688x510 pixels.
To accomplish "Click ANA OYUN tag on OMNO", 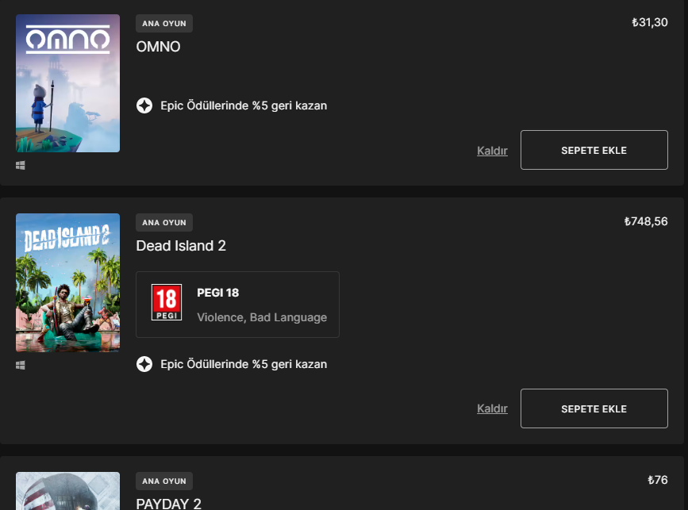I will tap(164, 23).
